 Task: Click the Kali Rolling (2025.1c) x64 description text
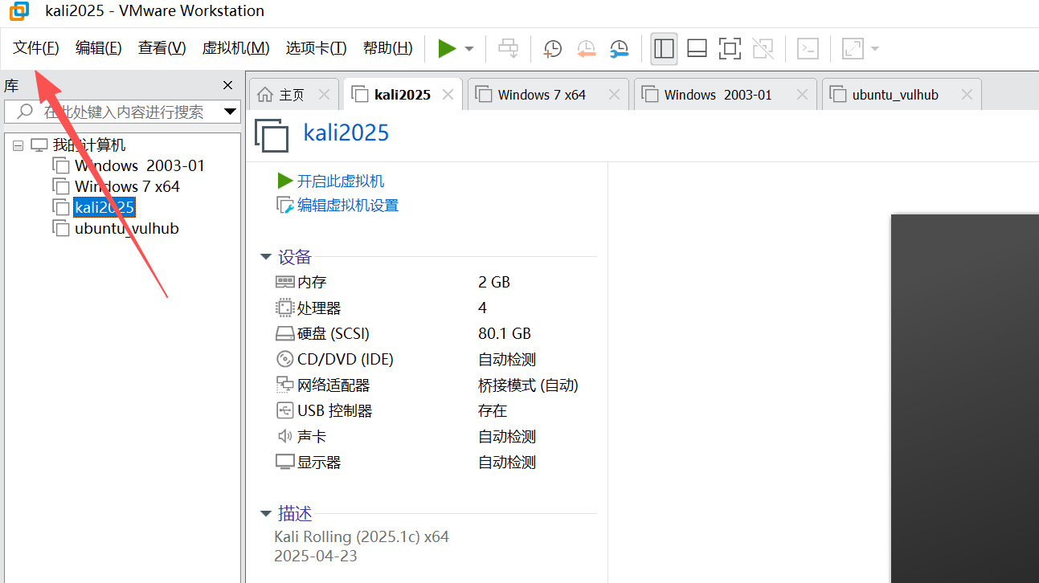coord(362,536)
